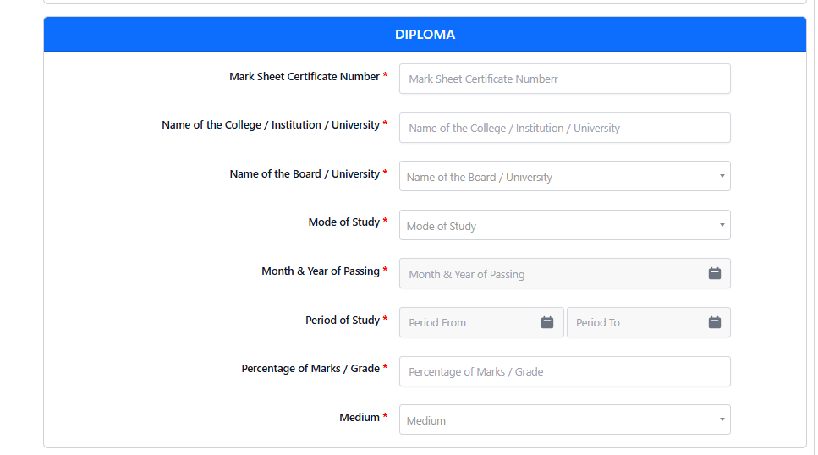Focus the Percentage of Marks / Grade field
818x455 pixels.
564,371
